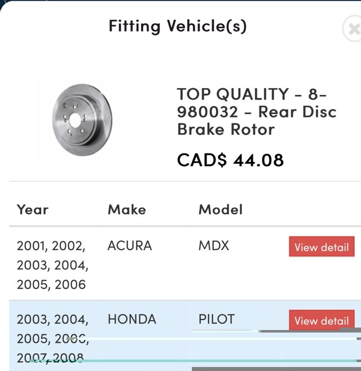This screenshot has height=371, width=361.
Task: Select the PILOT model cell
Action: (x=217, y=319)
